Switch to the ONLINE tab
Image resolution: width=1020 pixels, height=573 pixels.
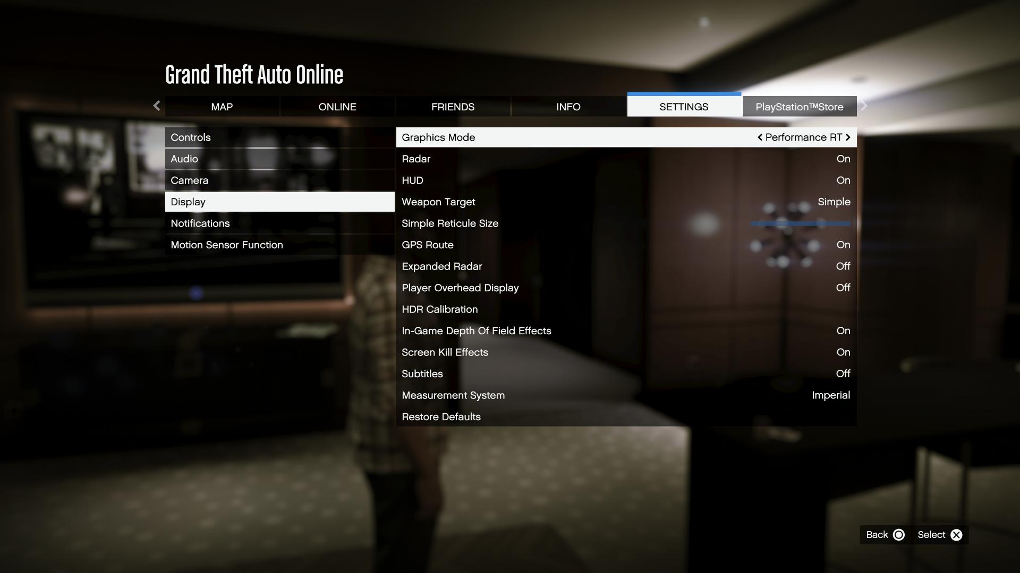(x=337, y=106)
